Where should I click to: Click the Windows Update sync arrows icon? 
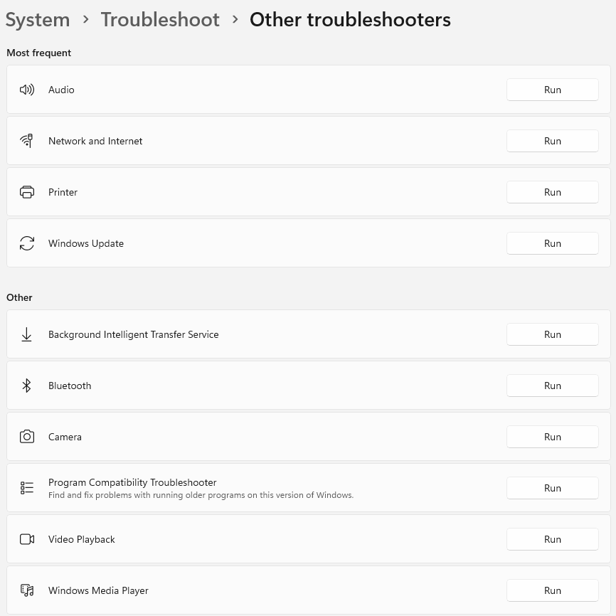click(27, 243)
